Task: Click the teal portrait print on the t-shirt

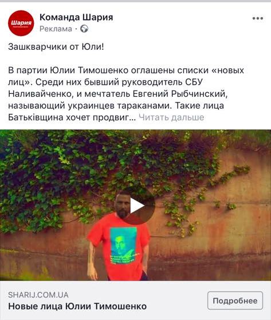Action: [123, 245]
